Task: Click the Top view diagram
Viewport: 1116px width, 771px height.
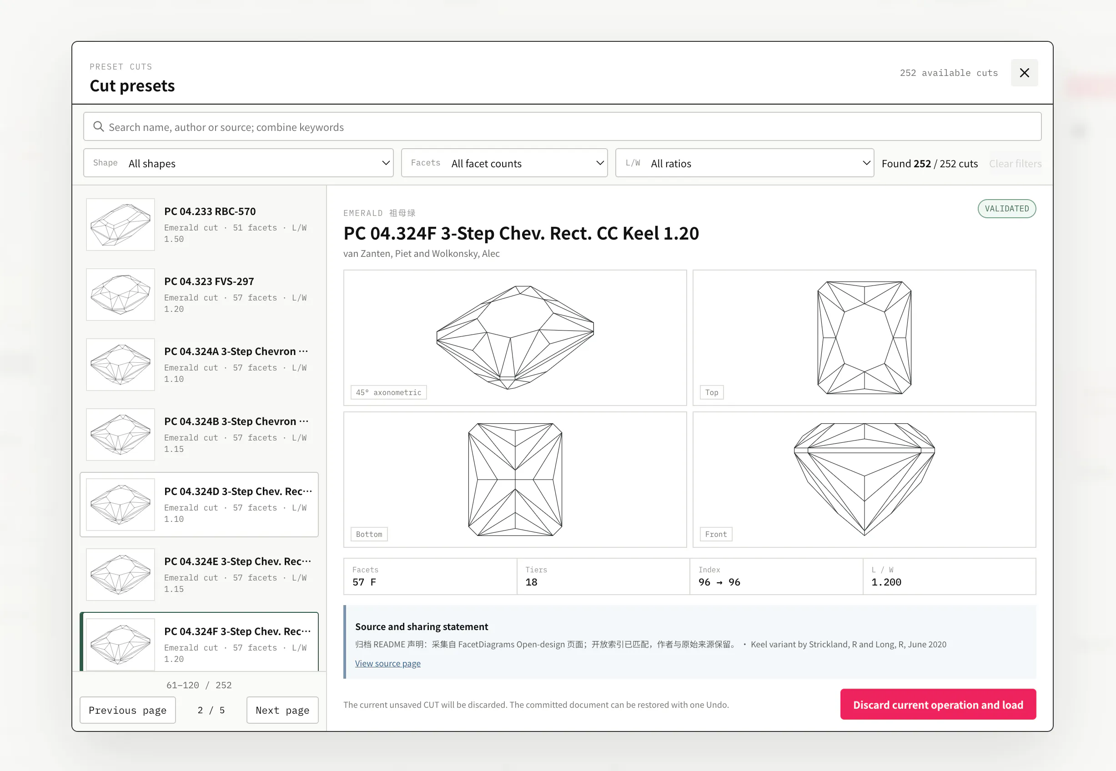Action: click(865, 338)
